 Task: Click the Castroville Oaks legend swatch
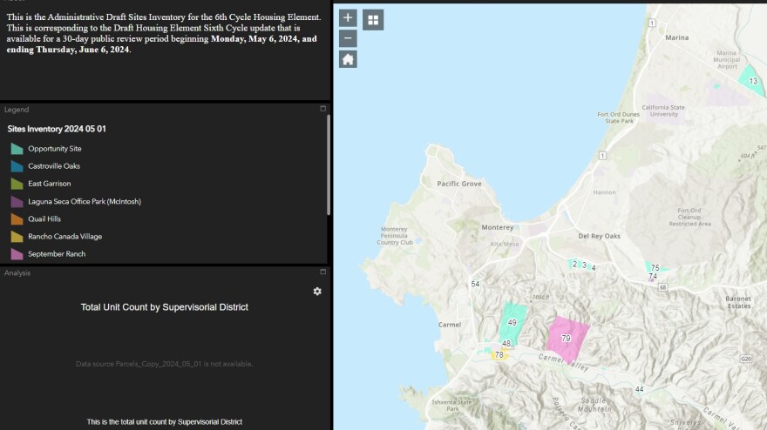click(17, 166)
